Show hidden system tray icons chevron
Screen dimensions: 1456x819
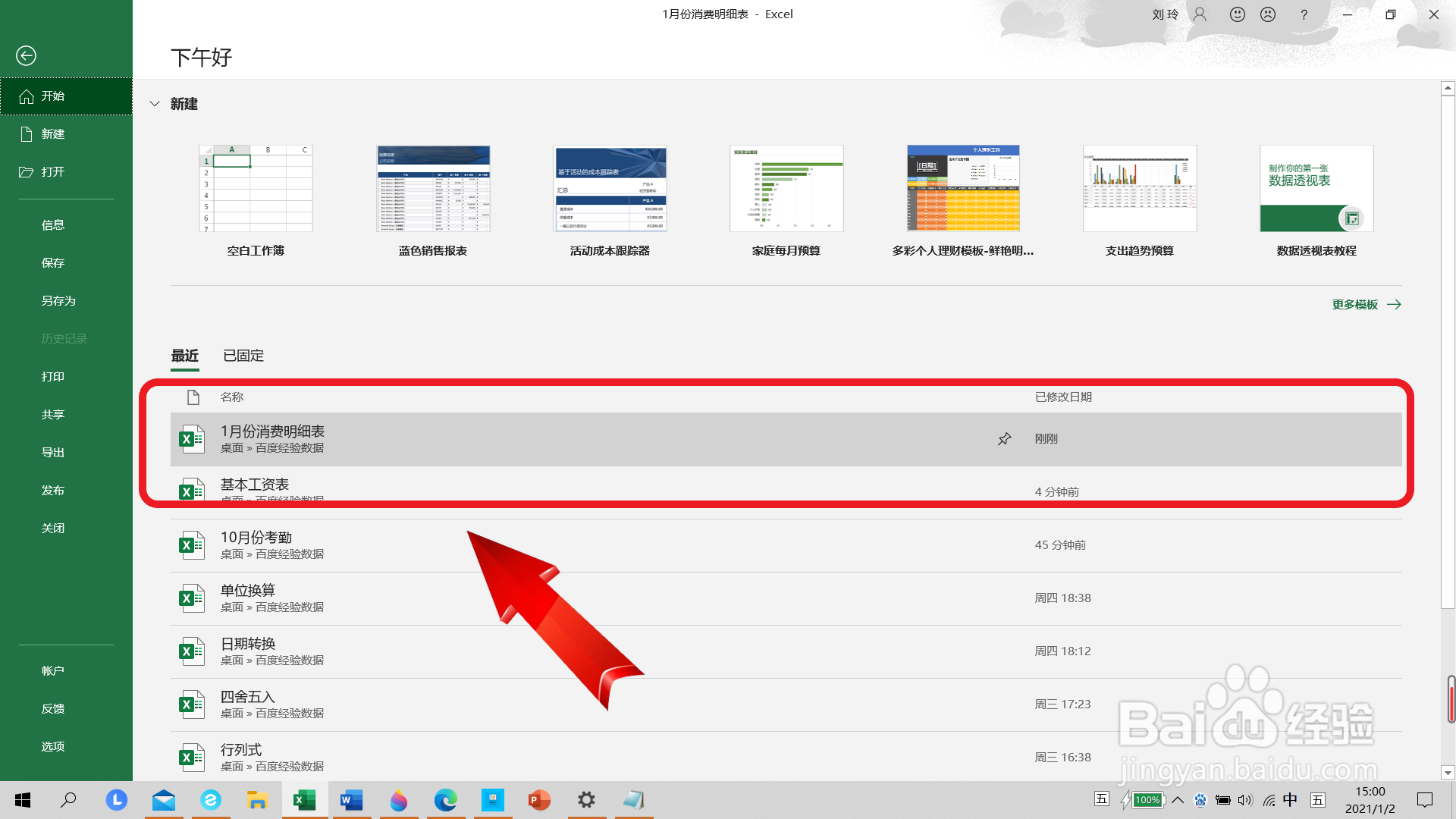click(x=1178, y=800)
